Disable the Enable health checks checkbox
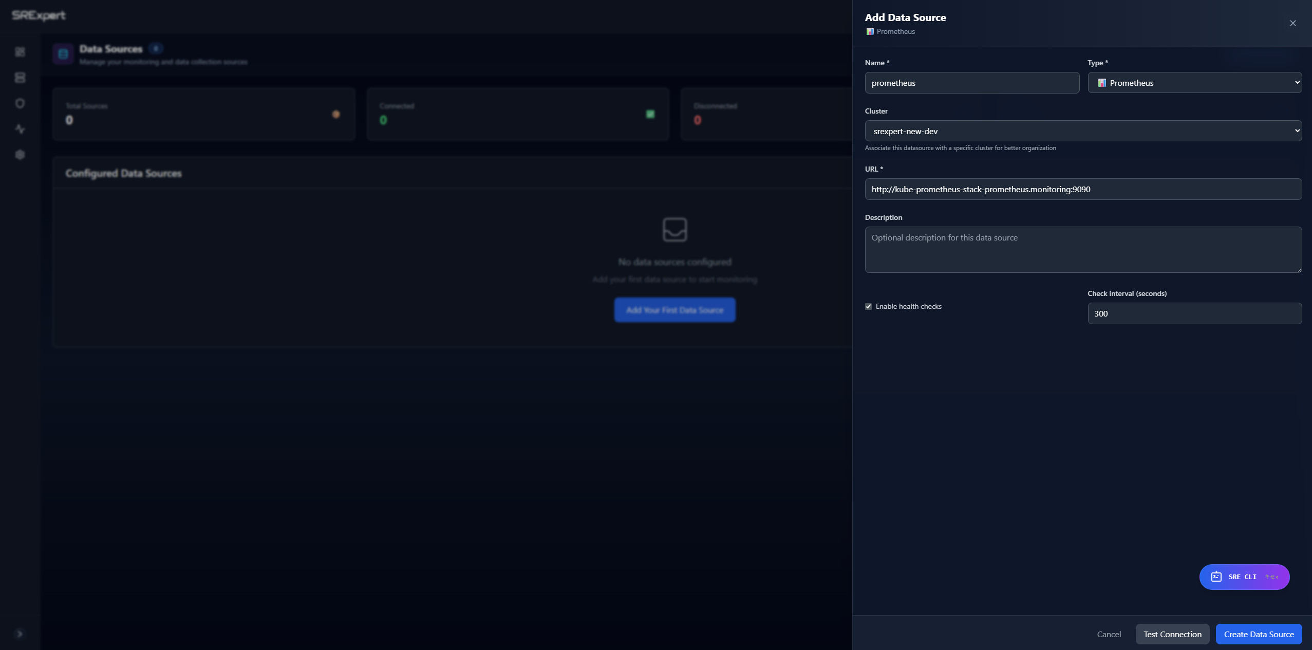The image size is (1312, 650). (868, 306)
